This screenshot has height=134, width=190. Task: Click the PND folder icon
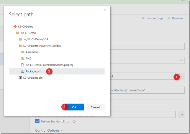(23, 59)
